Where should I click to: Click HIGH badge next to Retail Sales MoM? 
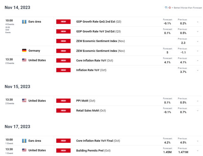click(x=63, y=110)
